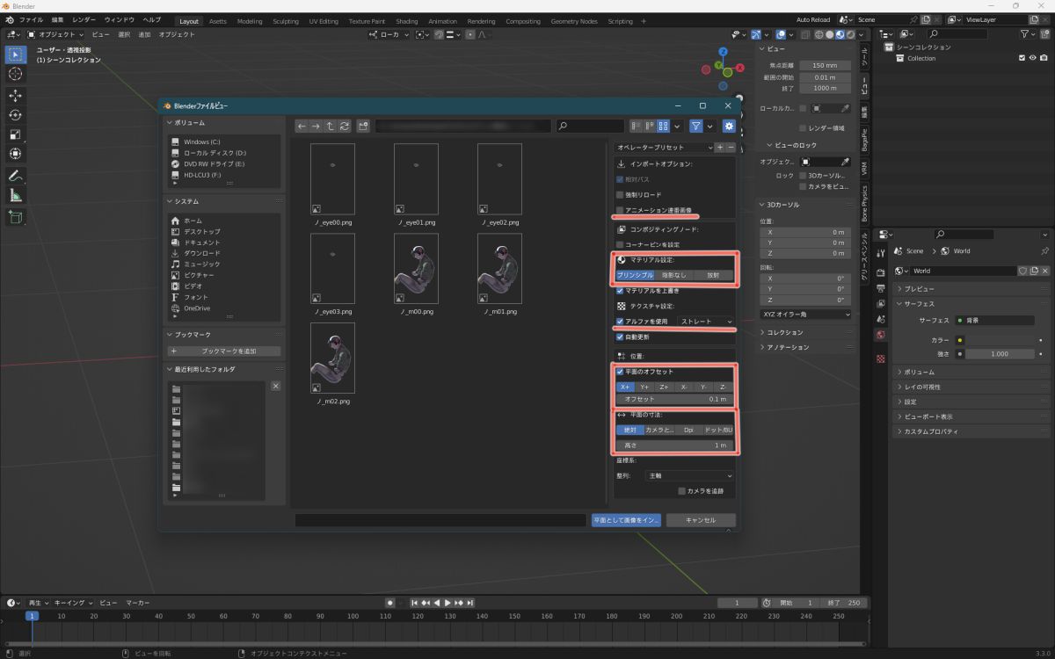Open the ストレート alpha mode dropdown

coord(706,322)
